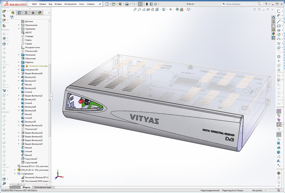Open the DisplayManager color-sphere tab
Viewport: 285px width, 193px height.
40,13
